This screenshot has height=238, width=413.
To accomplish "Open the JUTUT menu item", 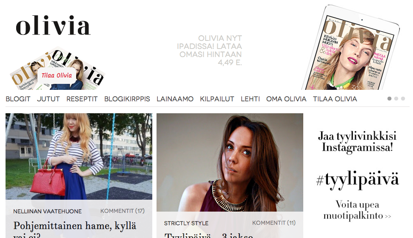I will click(x=48, y=99).
